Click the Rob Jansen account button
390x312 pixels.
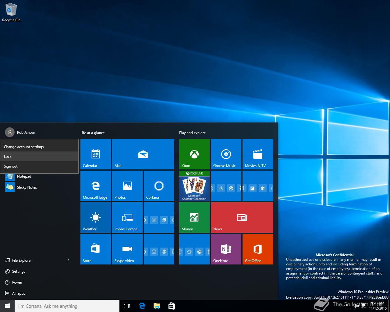pos(20,133)
